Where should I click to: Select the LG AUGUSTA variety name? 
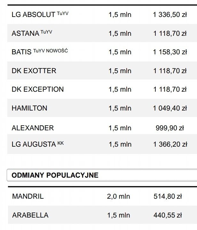tap(34, 144)
